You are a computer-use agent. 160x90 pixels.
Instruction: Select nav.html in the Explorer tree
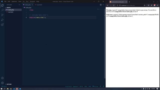point(13,12)
